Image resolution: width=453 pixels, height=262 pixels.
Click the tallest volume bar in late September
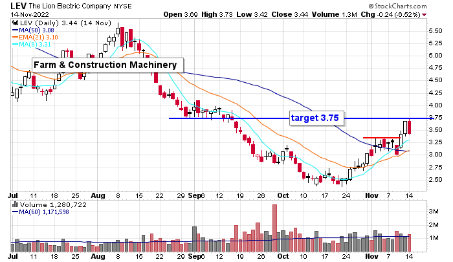[274, 228]
